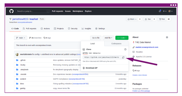Fork the market repository
182x96 pixels.
(162, 19)
